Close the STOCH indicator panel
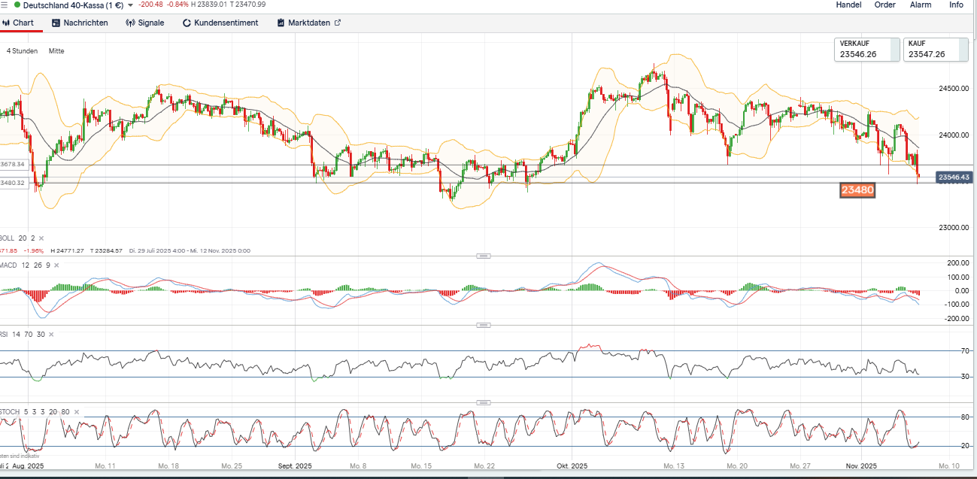 point(77,412)
